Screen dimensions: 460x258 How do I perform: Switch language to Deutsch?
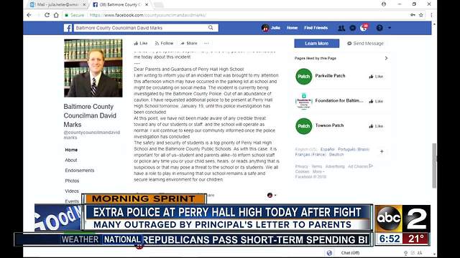point(336,155)
